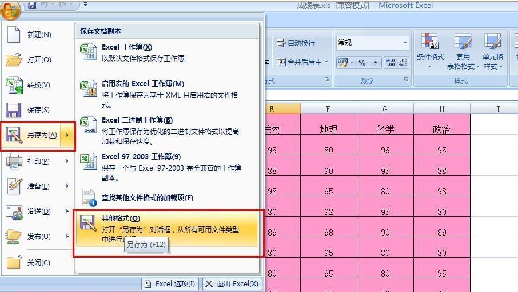This screenshot has width=518, height=292.
Task: Save as Excel 工作簿(X) format
Action: point(167,52)
